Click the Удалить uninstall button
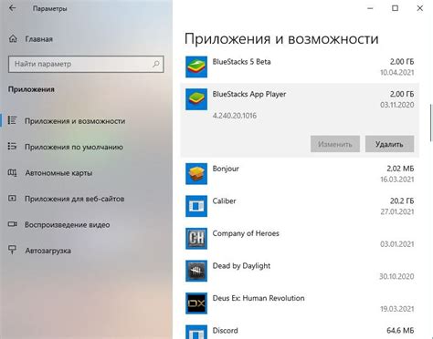Screen dimensions: 433x339 coord(389,144)
